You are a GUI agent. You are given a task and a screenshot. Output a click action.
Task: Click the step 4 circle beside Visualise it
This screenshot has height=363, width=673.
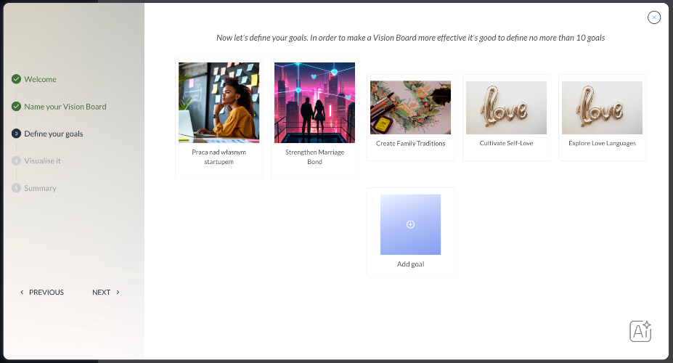tap(16, 161)
